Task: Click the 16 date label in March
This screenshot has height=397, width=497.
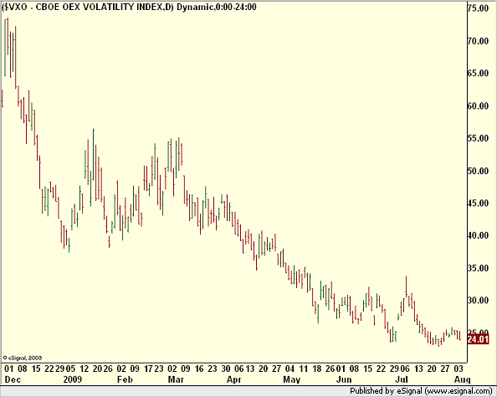Action: click(x=199, y=369)
